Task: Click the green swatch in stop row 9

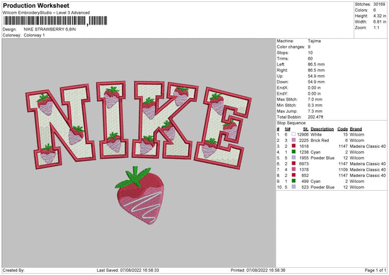Action: pos(294,181)
